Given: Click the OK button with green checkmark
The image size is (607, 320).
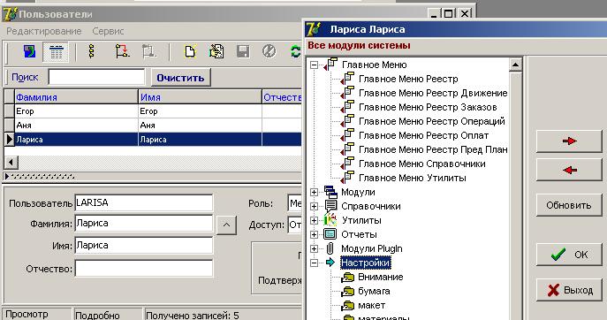Looking at the screenshot, I should click(x=569, y=255).
